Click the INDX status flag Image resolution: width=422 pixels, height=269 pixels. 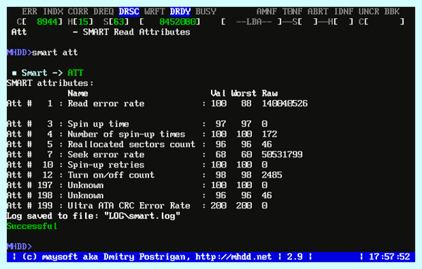point(53,11)
